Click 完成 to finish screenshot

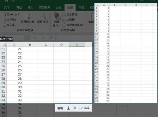click(x=84, y=108)
